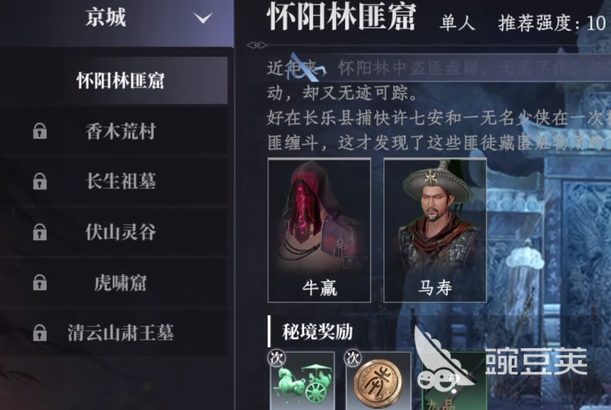Choose the 伏山灵谷 dungeon entry
The image size is (611, 410).
click(114, 232)
